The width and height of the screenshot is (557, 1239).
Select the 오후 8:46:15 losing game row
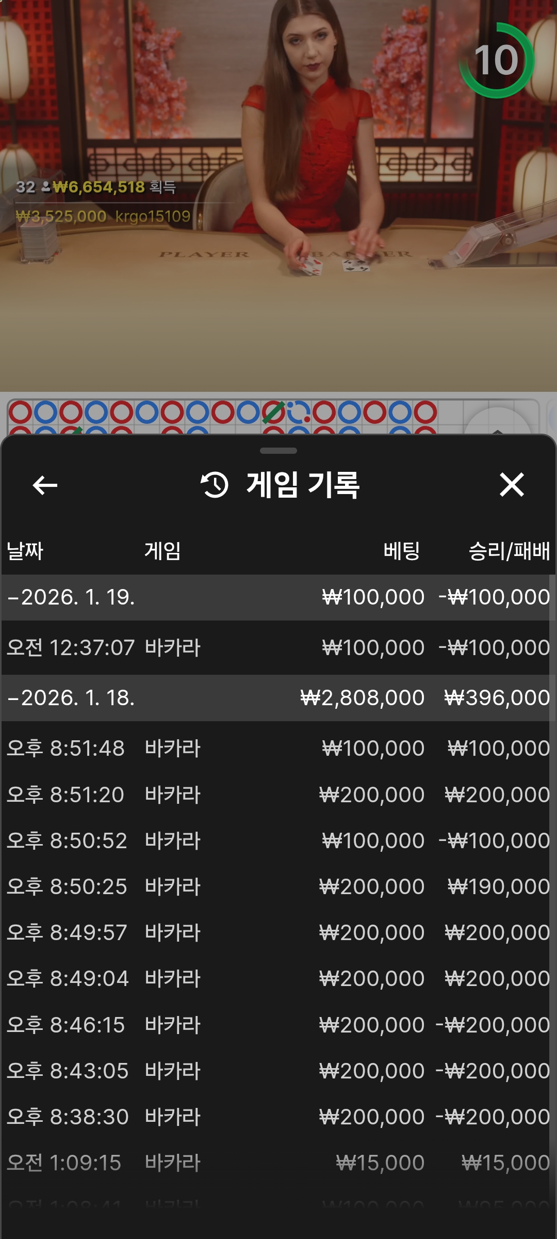point(278,1025)
